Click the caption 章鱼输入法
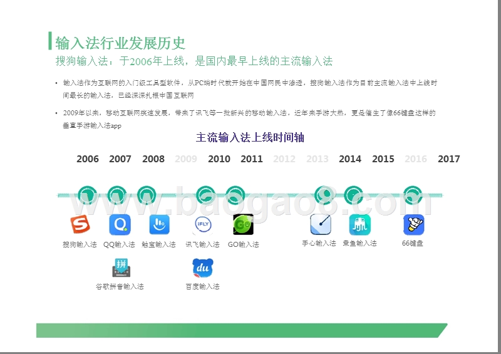The width and height of the screenshot is (501, 354). click(359, 243)
